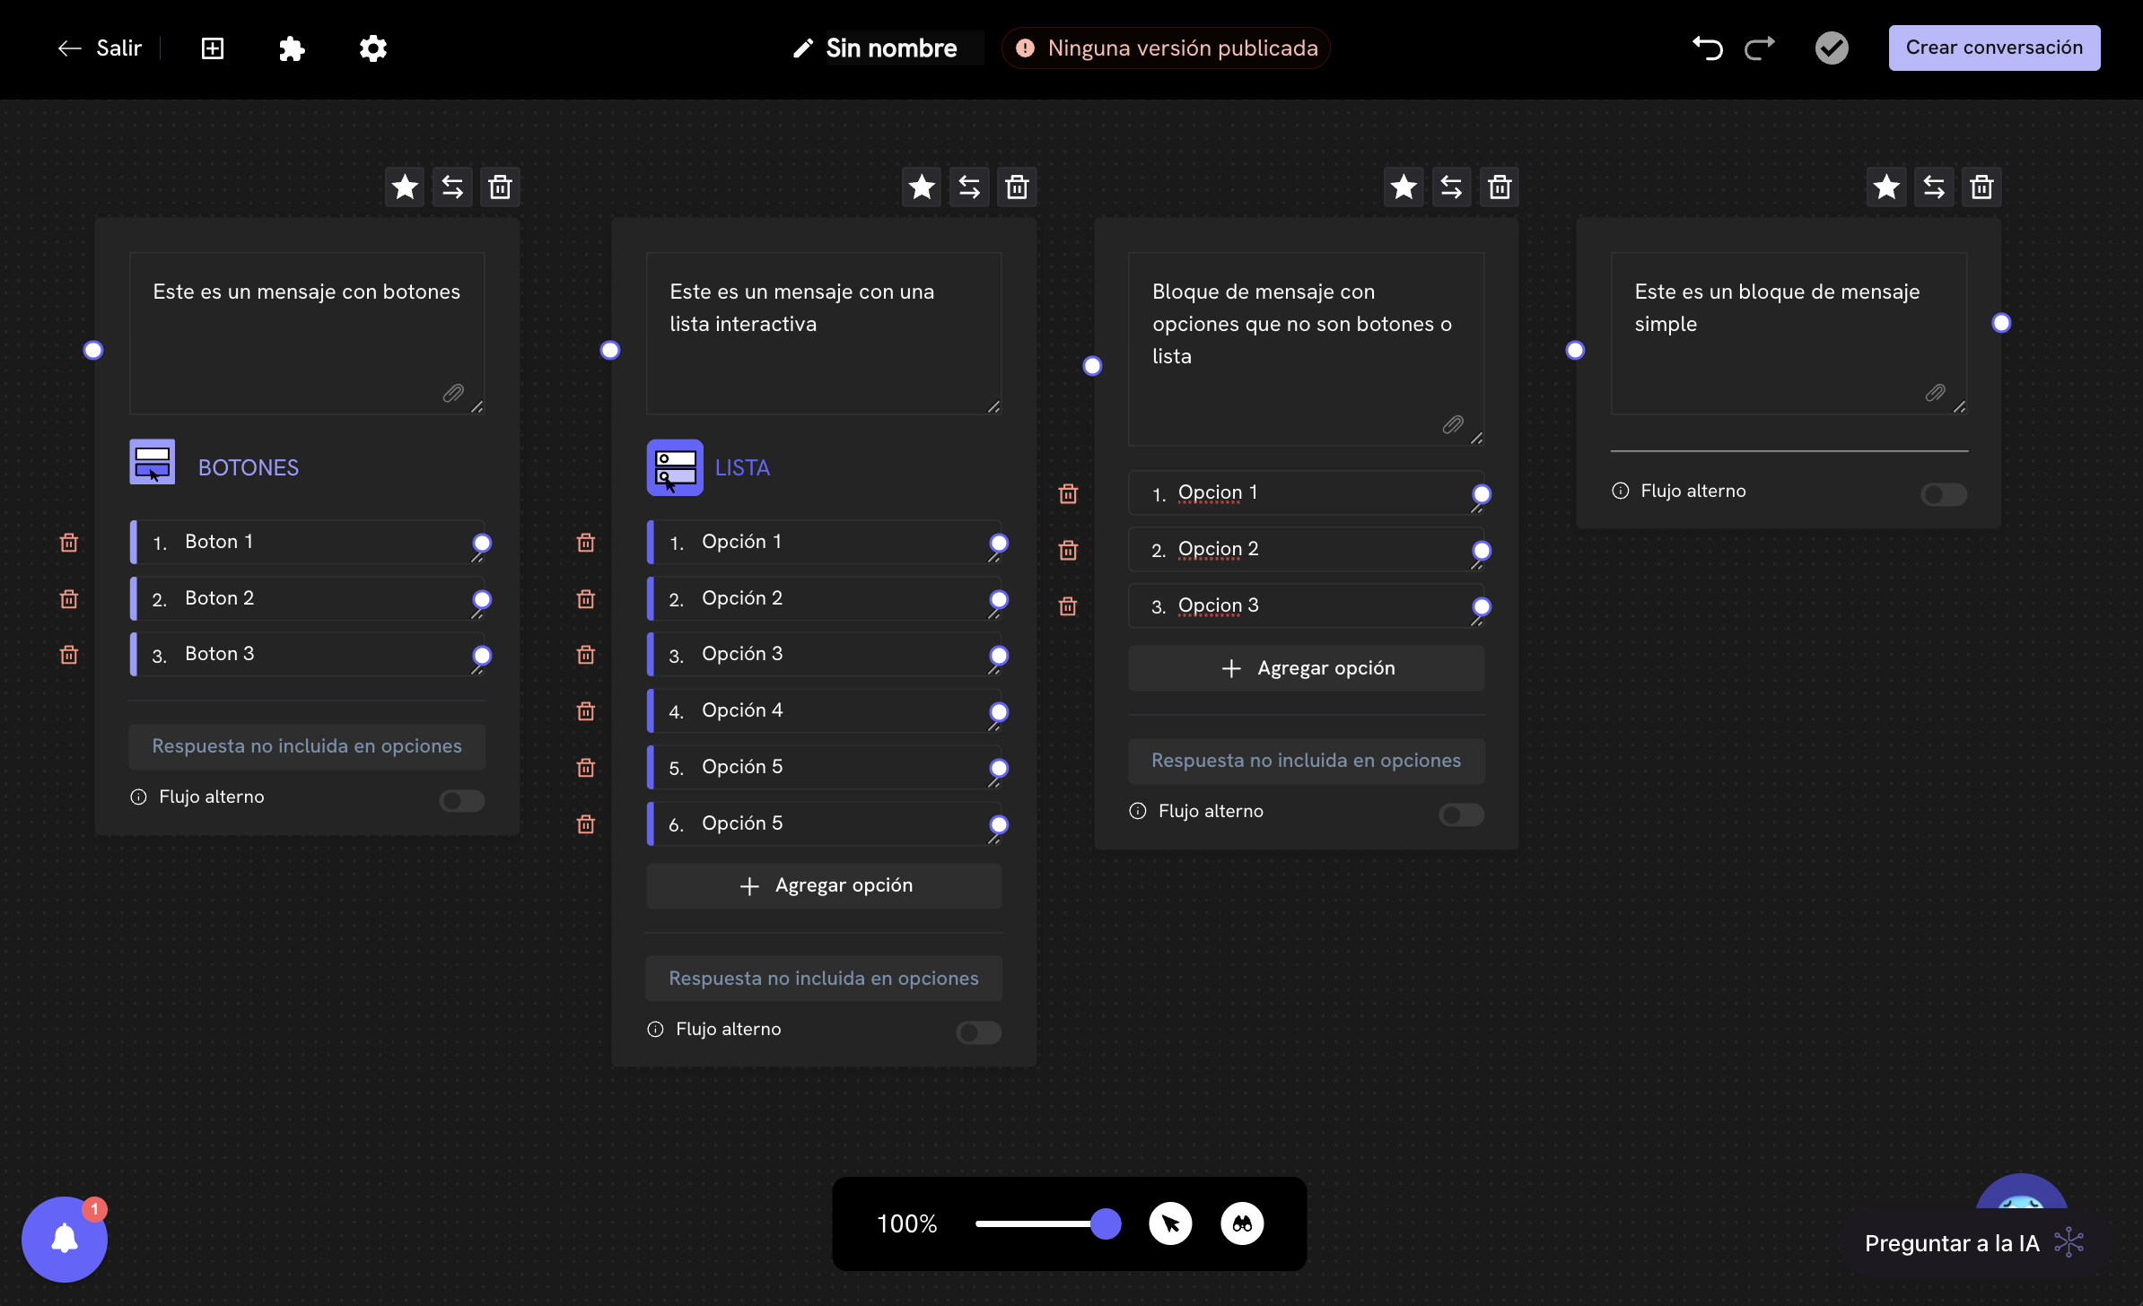This screenshot has width=2143, height=1306.
Task: Open the settings gear in top bar
Action: click(372, 48)
